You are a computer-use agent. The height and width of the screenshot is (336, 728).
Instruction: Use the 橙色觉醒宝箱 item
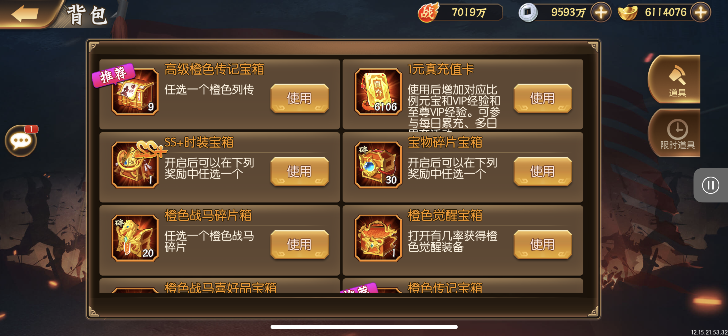pos(543,244)
